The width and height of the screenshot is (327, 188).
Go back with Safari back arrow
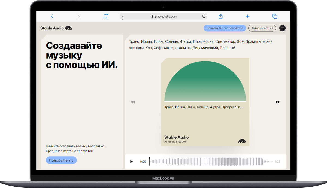tap(52, 16)
